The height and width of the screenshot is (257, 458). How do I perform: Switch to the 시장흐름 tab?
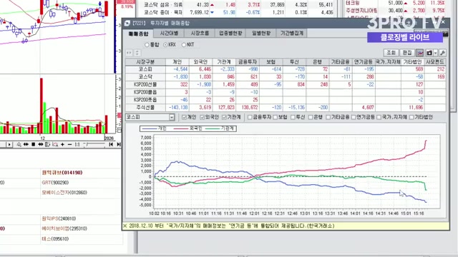200,33
